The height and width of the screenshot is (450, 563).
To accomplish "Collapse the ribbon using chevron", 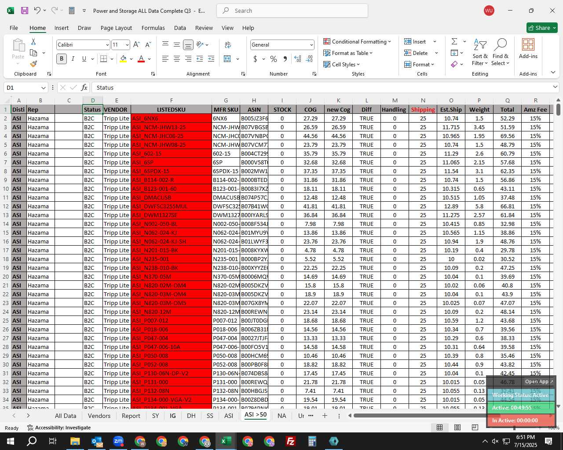I will pos(553,72).
